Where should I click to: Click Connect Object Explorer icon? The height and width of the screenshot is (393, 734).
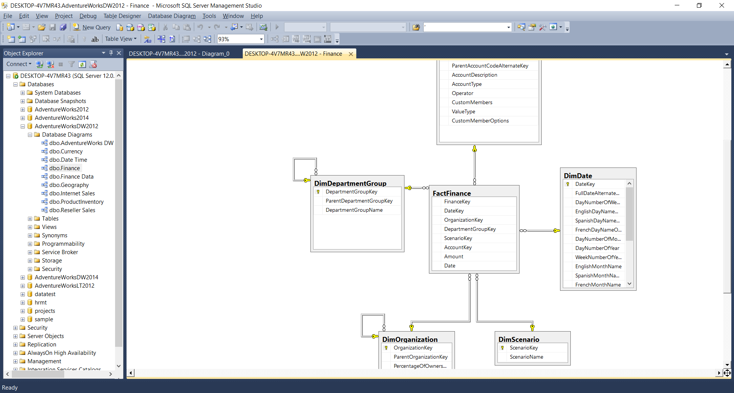(39, 64)
